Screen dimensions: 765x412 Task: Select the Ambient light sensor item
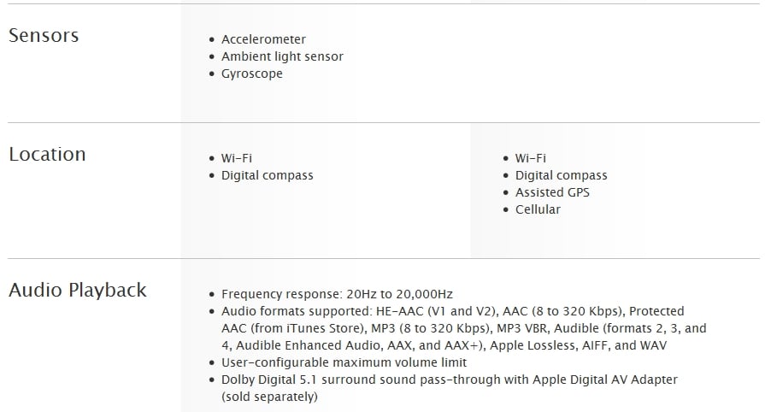pyautogui.click(x=282, y=56)
